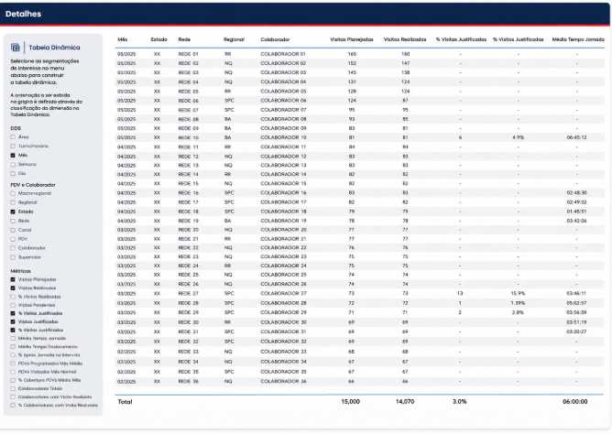Enable the Canal checkbox

(x=13, y=230)
